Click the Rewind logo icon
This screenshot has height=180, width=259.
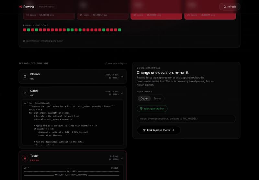click(20, 7)
